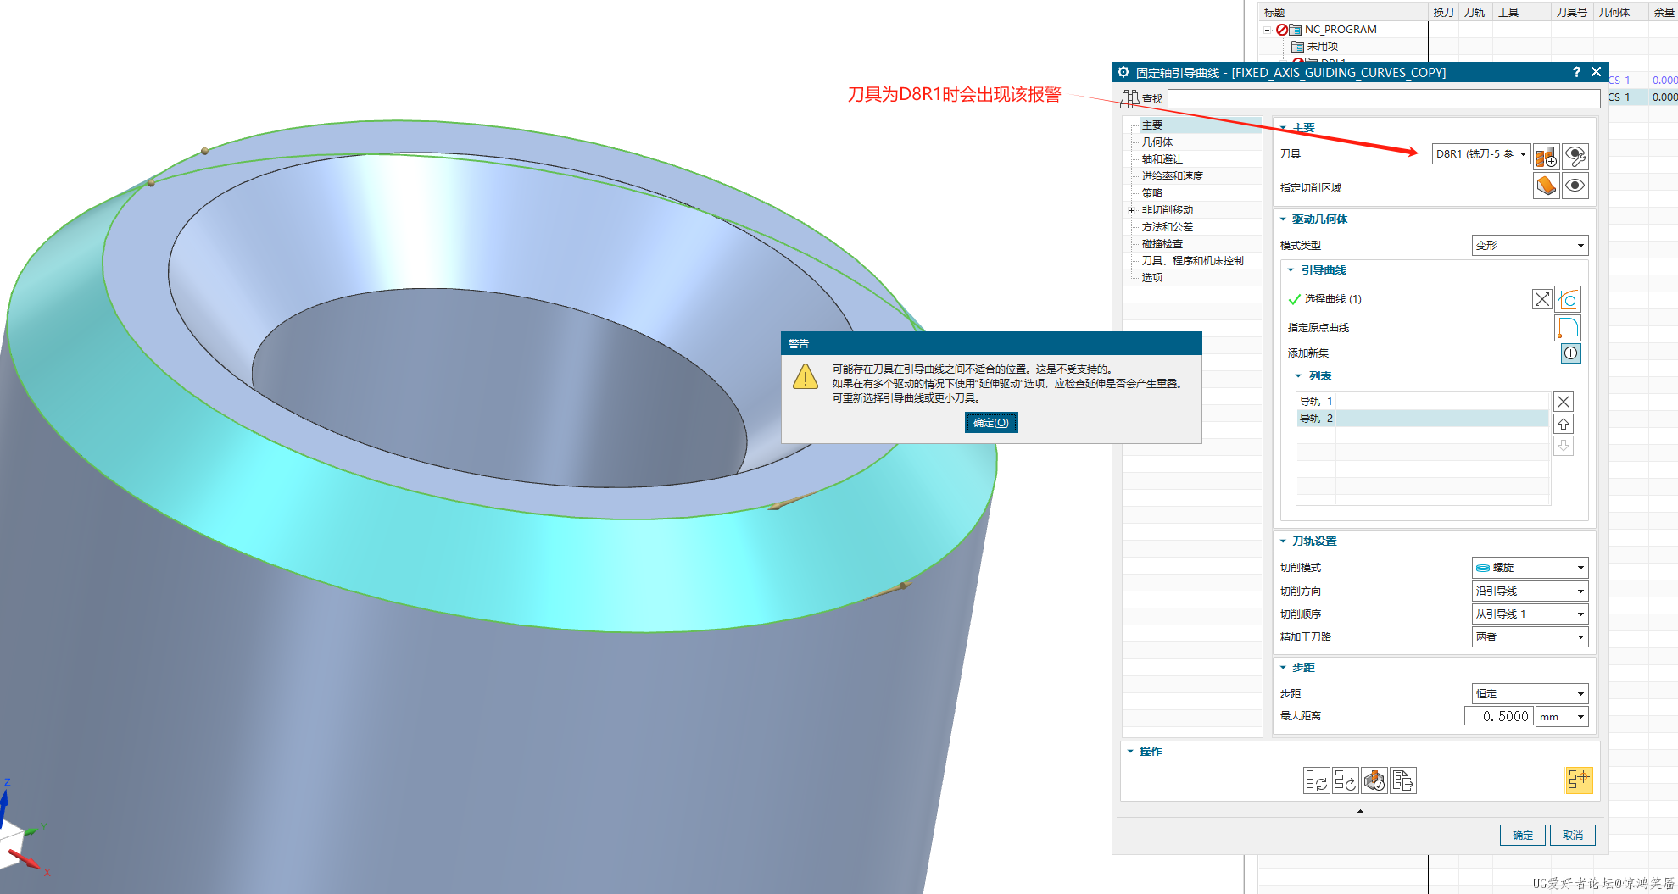This screenshot has height=894, width=1678.
Task: Open 切削模式 dropdown set to 螺旋
Action: coord(1530,568)
